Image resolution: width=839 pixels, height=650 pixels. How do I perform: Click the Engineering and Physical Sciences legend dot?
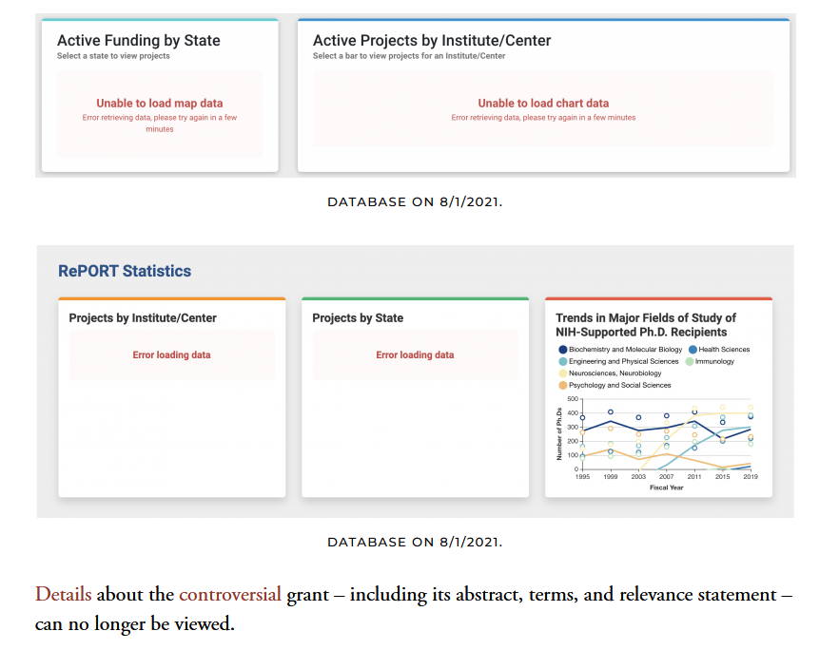(x=562, y=361)
